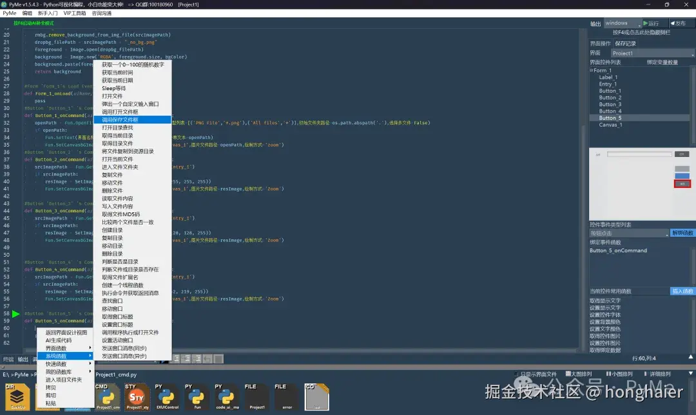The image size is (696, 415).
Task: Collapse the Form_1 tree node
Action: click(x=591, y=71)
